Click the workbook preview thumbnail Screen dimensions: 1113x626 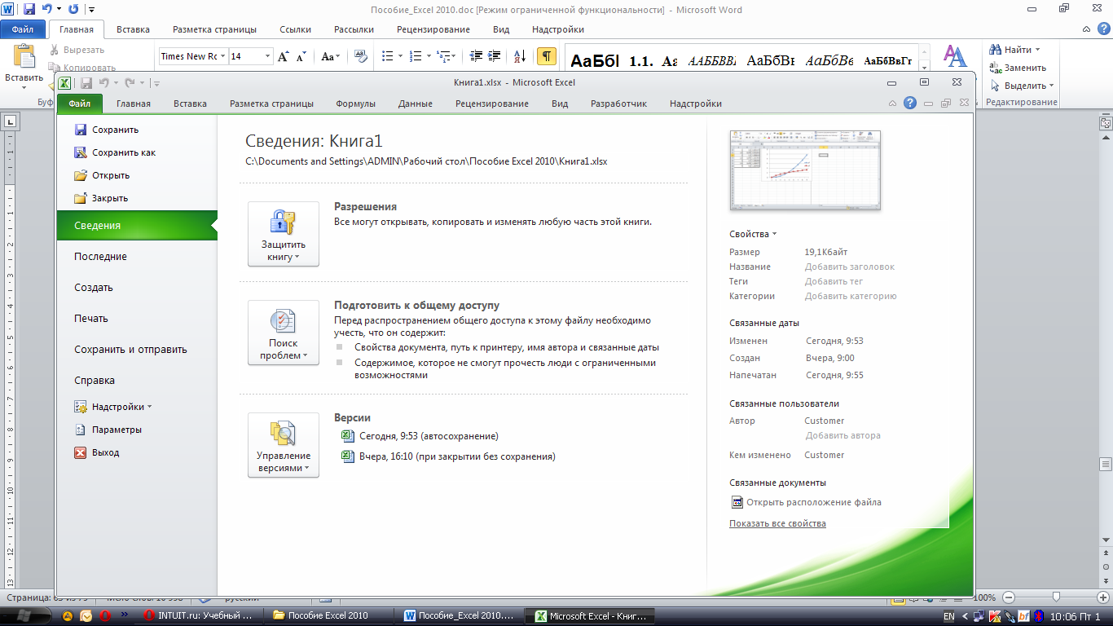click(805, 170)
